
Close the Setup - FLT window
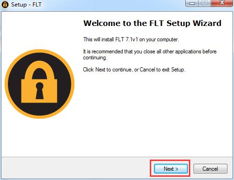tap(222, 3)
